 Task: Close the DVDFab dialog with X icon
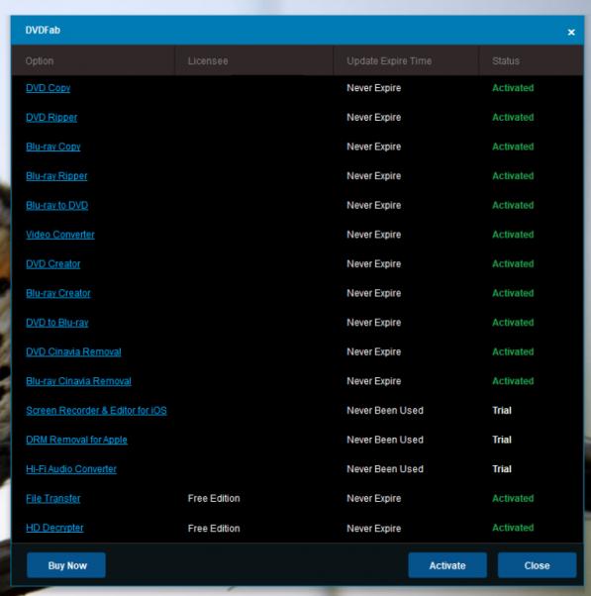pyautogui.click(x=571, y=33)
